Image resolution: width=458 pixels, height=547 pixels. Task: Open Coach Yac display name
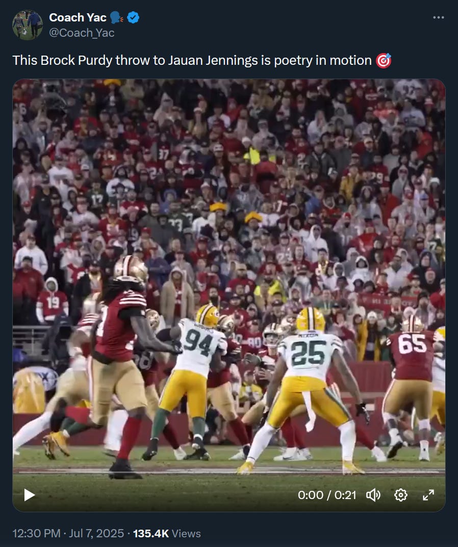(x=78, y=17)
